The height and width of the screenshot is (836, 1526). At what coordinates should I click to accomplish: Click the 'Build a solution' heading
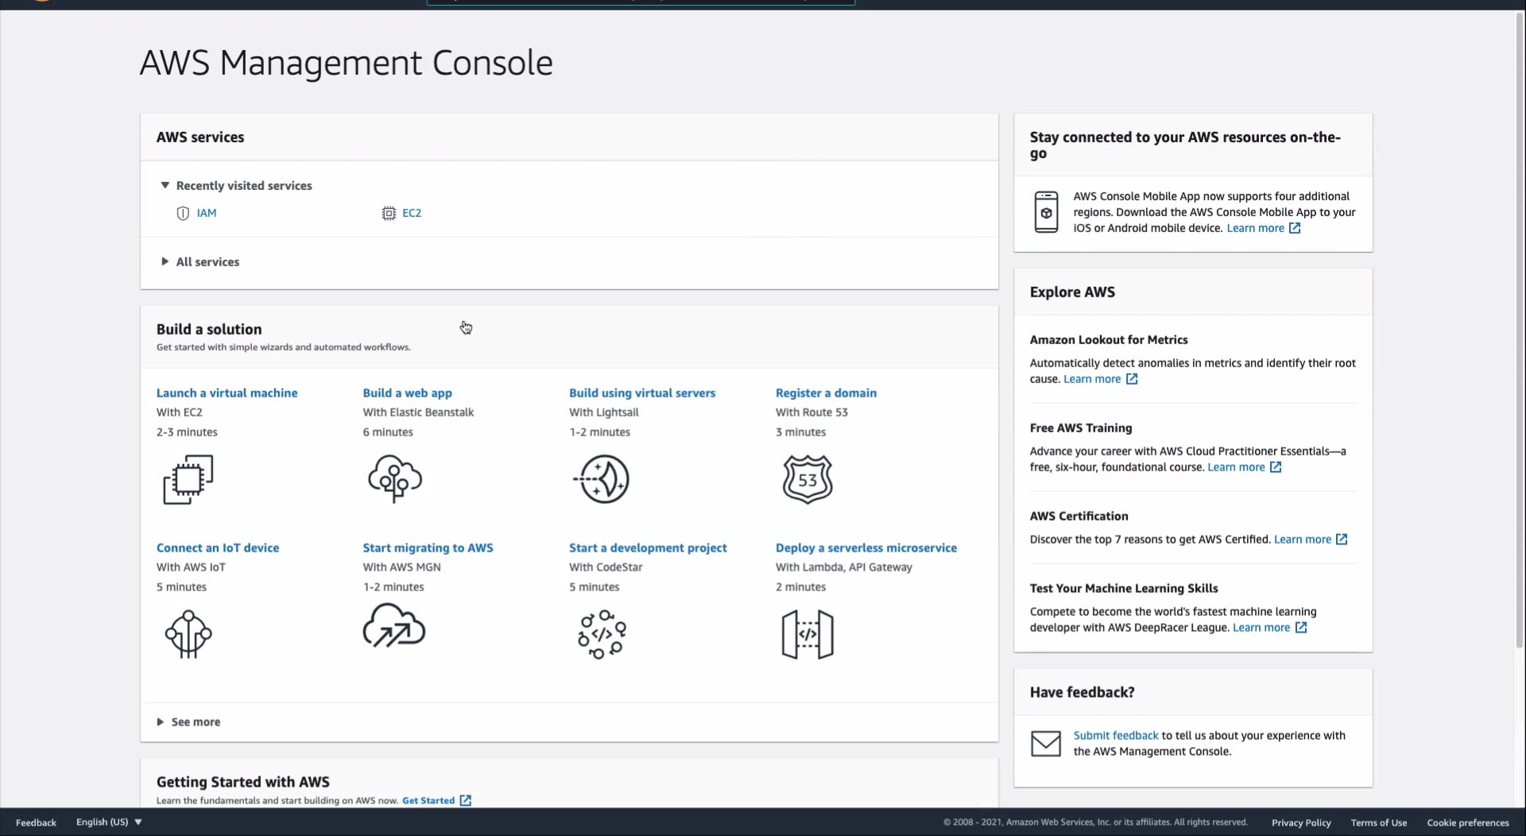pyautogui.click(x=209, y=329)
